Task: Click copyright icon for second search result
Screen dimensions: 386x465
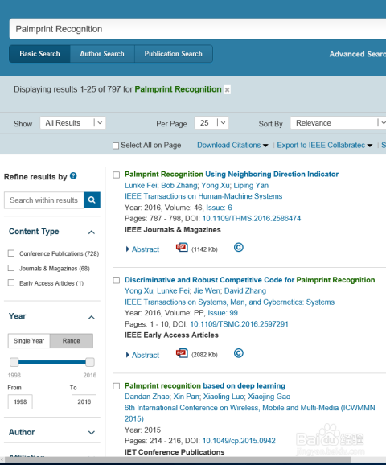Action: pos(239,353)
